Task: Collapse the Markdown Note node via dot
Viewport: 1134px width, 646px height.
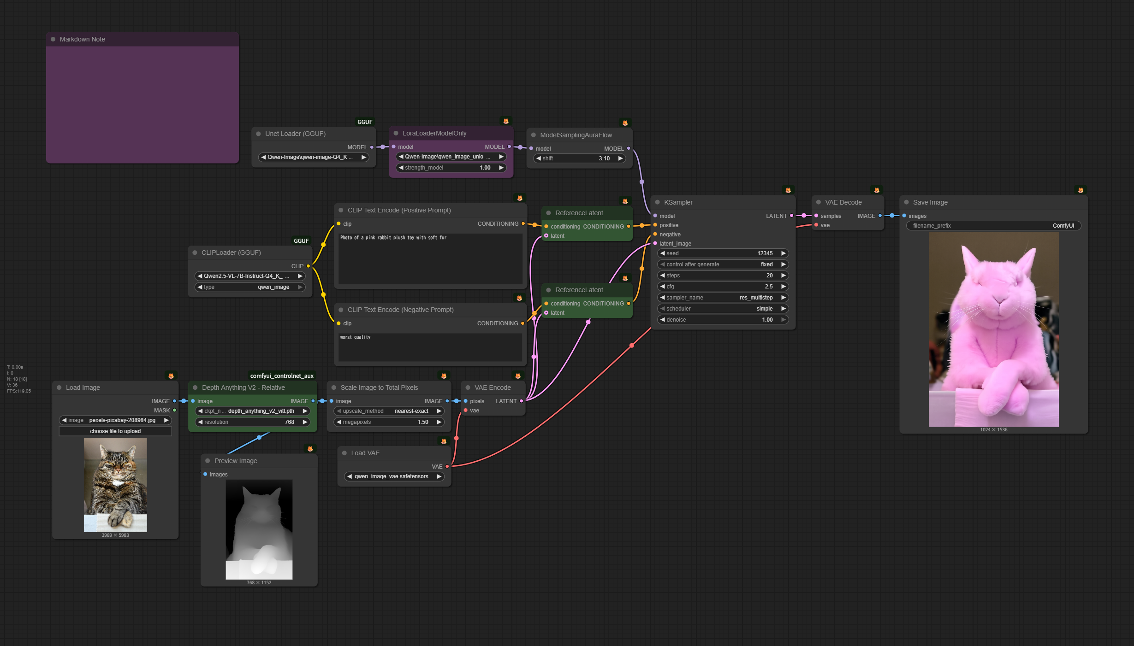Action: 53,39
